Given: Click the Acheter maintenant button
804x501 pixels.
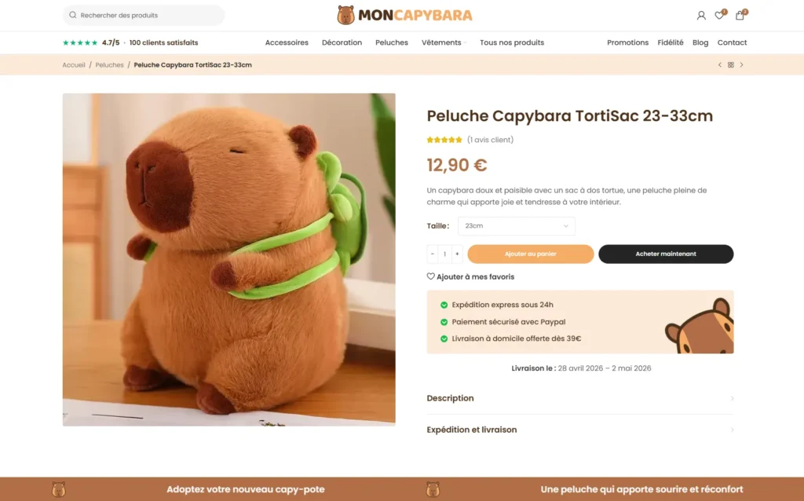Looking at the screenshot, I should pos(666,254).
